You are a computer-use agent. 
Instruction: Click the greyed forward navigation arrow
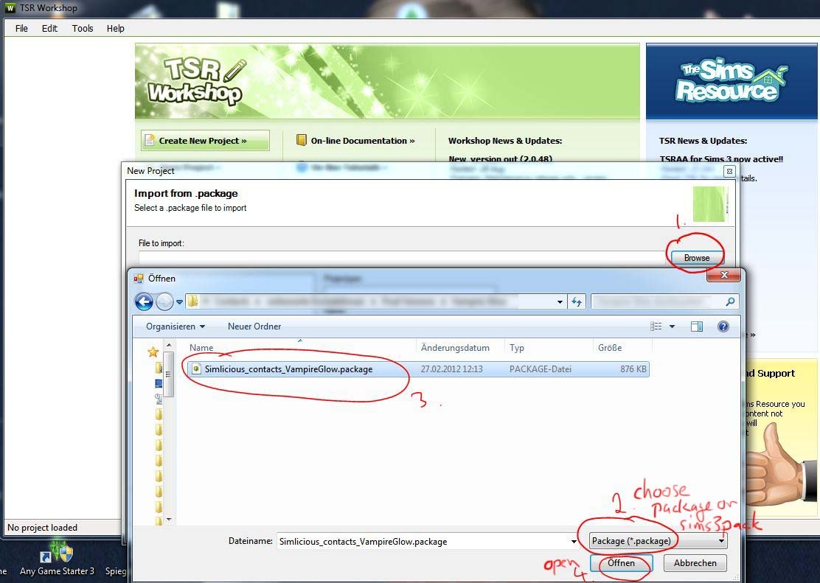click(164, 301)
